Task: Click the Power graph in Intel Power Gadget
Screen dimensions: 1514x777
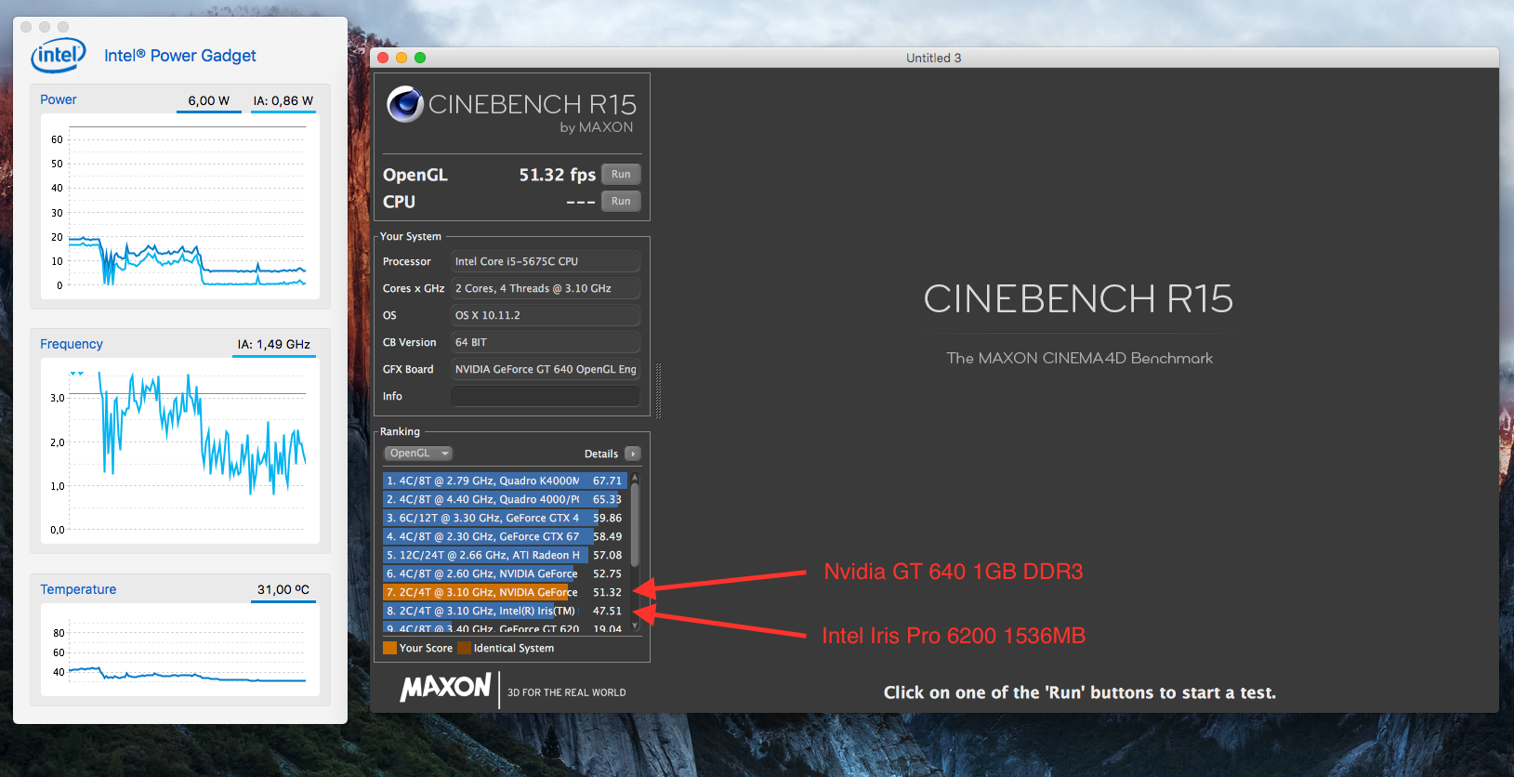Action: coord(180,206)
